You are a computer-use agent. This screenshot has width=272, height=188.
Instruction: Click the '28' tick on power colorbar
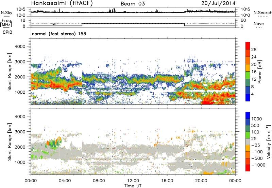254,50
